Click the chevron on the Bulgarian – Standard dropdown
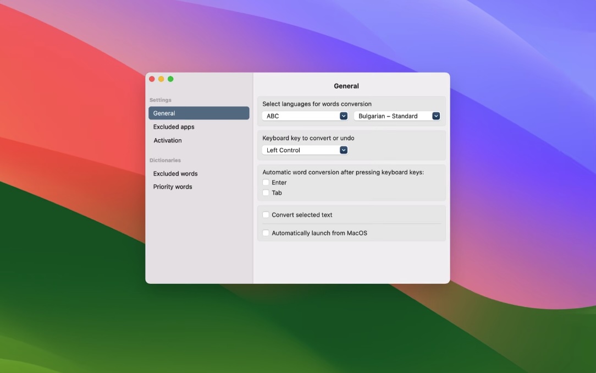Viewport: 596px width, 373px height. (436, 116)
